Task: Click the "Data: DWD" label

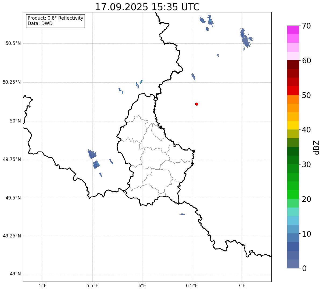Action: 40,23
